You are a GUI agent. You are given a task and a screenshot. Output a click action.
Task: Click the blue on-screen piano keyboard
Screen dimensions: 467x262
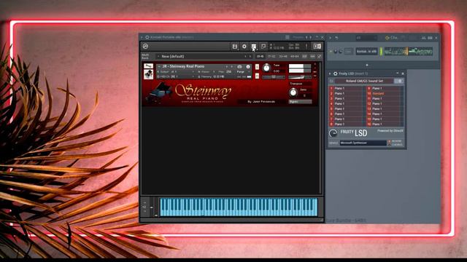coord(239,207)
